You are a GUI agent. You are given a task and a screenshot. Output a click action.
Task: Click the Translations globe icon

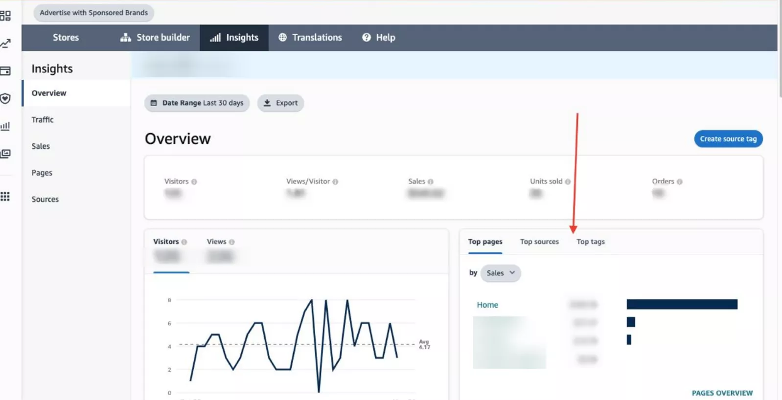[x=282, y=38]
